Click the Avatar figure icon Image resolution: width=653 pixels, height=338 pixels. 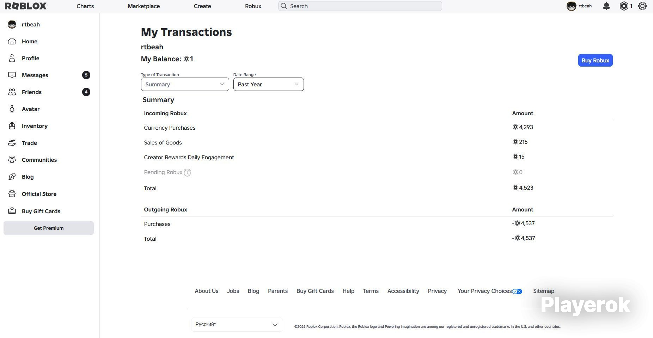click(x=12, y=109)
